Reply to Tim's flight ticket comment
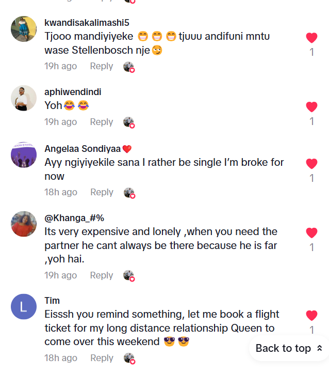The height and width of the screenshot is (373, 329). pos(102,358)
